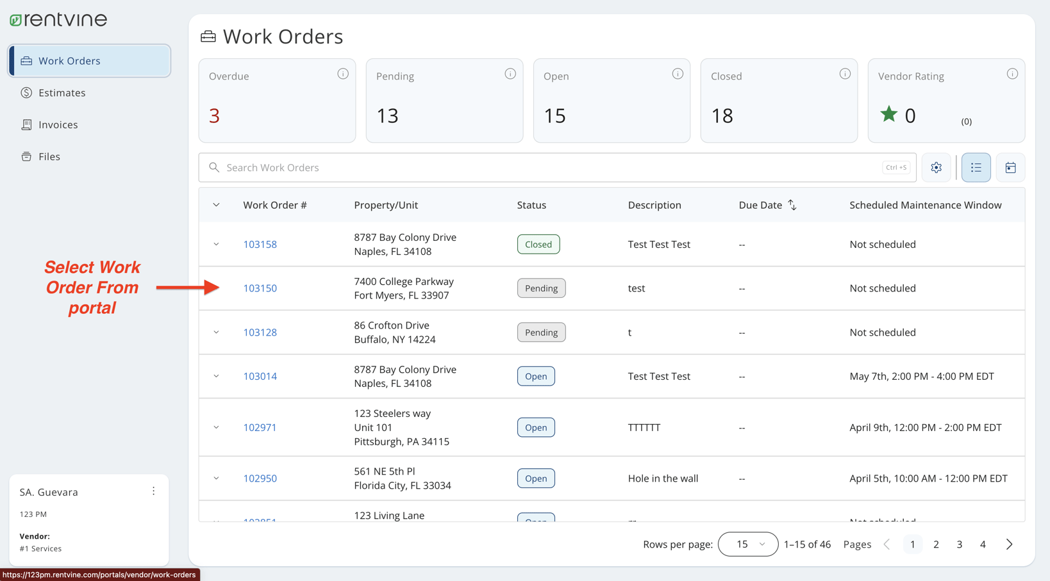
Task: Click the green vendor rating star
Action: click(x=889, y=113)
